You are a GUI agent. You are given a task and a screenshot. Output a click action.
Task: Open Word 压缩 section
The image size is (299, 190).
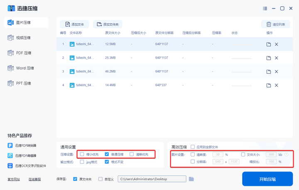[x=21, y=68]
